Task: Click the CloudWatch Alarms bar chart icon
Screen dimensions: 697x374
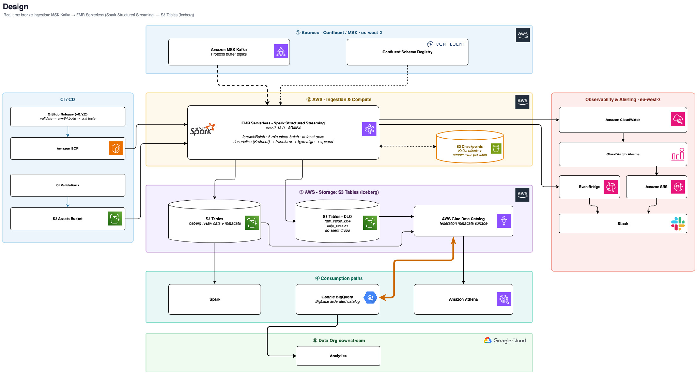Action: [678, 154]
